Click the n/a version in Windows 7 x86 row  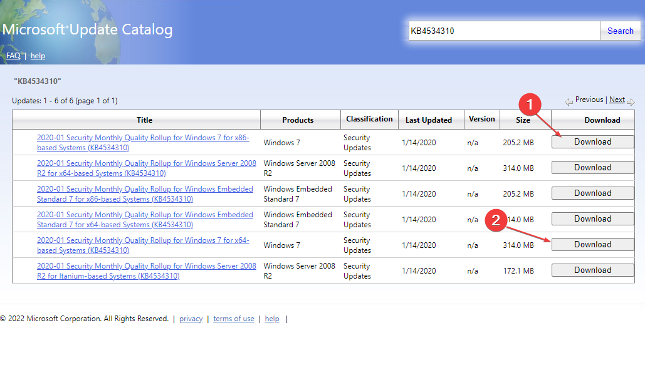tap(473, 143)
